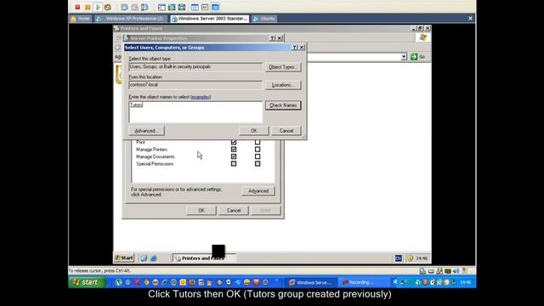Take a snapshot using the toolbar icon
Image resolution: width=544 pixels, height=306 pixels.
tap(124, 7)
